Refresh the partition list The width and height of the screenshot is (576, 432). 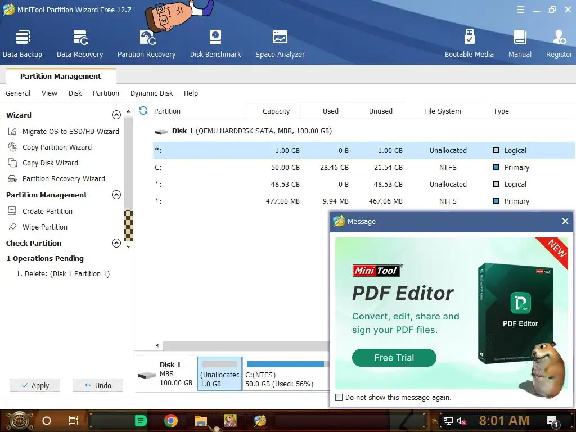143,111
